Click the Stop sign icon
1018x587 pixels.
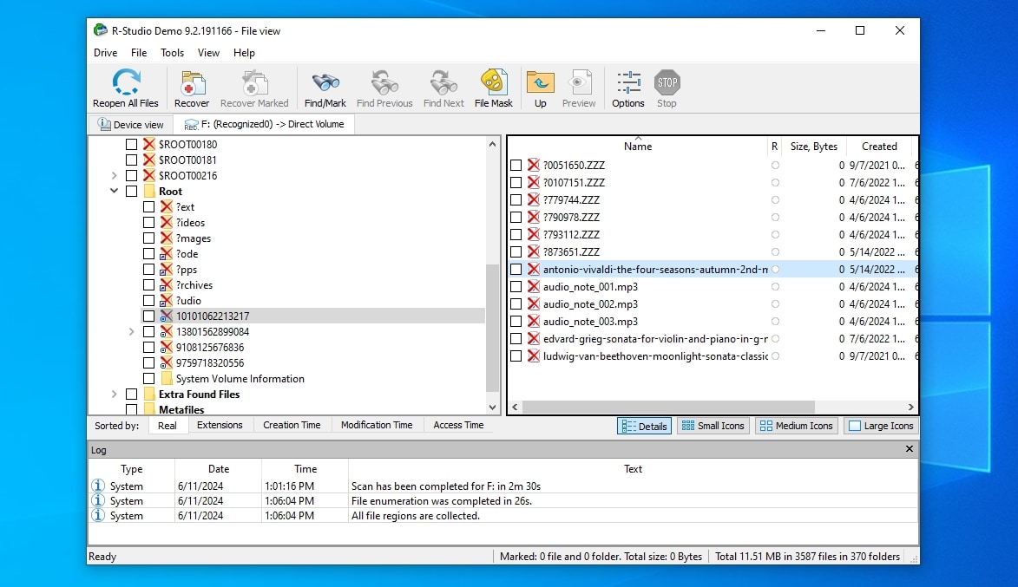coord(667,82)
